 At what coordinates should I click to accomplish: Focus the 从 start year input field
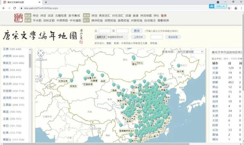tap(105, 31)
